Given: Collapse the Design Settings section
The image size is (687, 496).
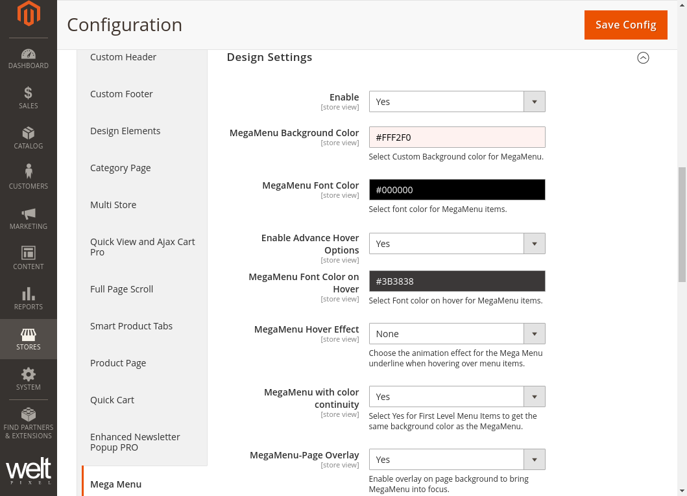Looking at the screenshot, I should click(x=643, y=58).
